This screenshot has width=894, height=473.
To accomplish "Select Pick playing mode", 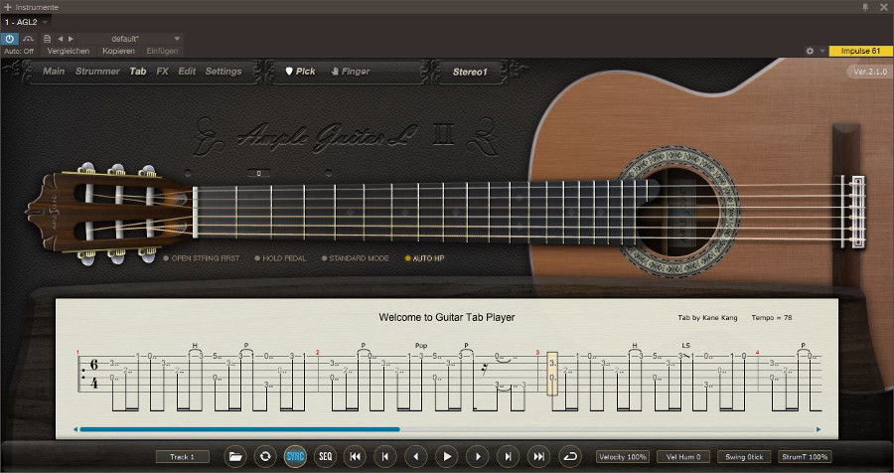I will (300, 72).
